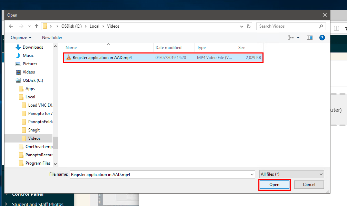This screenshot has height=206, width=347.
Task: Close the Open dialog
Action: click(325, 15)
